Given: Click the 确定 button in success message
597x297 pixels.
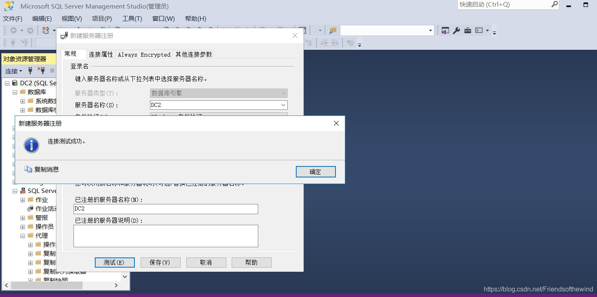Looking at the screenshot, I should (x=315, y=172).
